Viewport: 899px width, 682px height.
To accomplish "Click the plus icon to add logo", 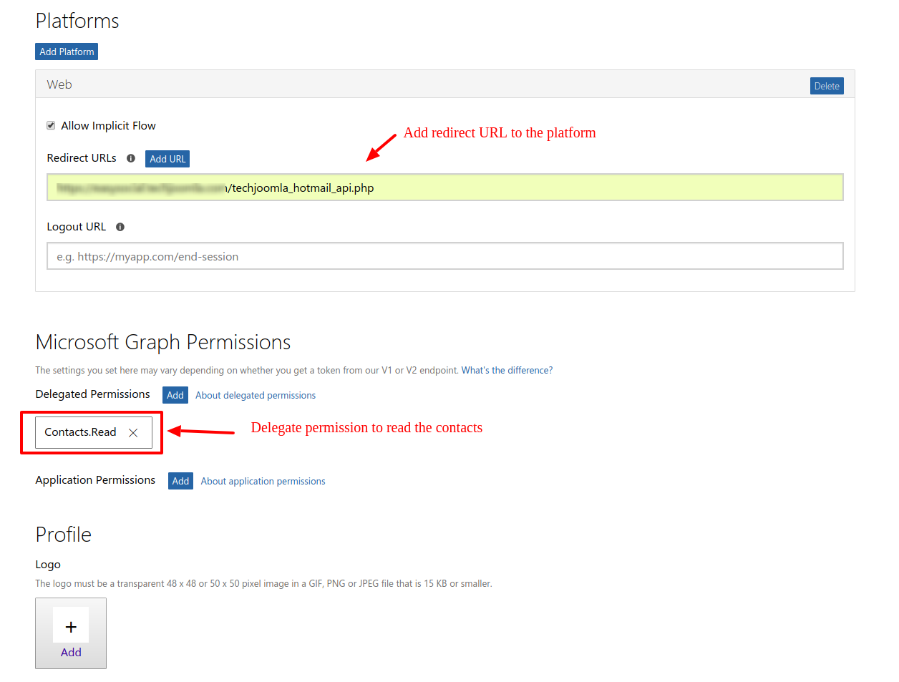I will [71, 627].
